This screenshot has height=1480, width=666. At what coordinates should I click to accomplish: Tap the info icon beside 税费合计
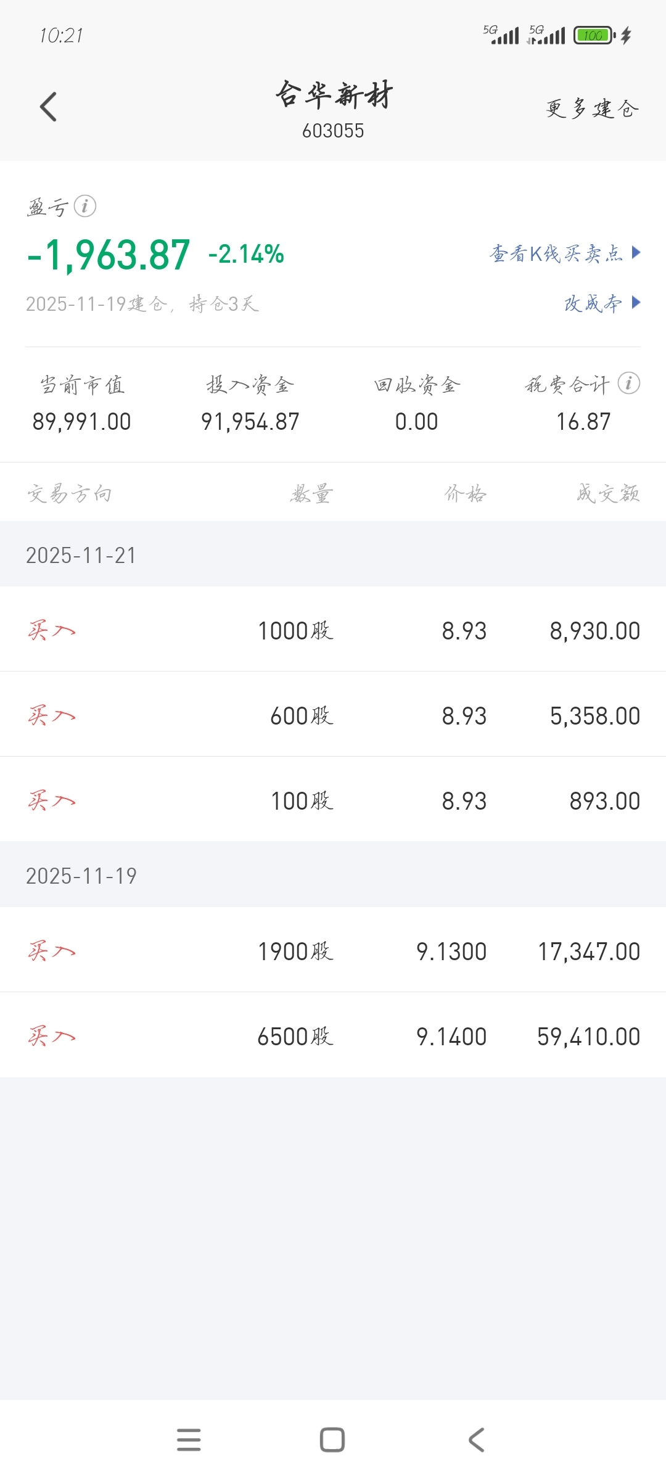[628, 383]
